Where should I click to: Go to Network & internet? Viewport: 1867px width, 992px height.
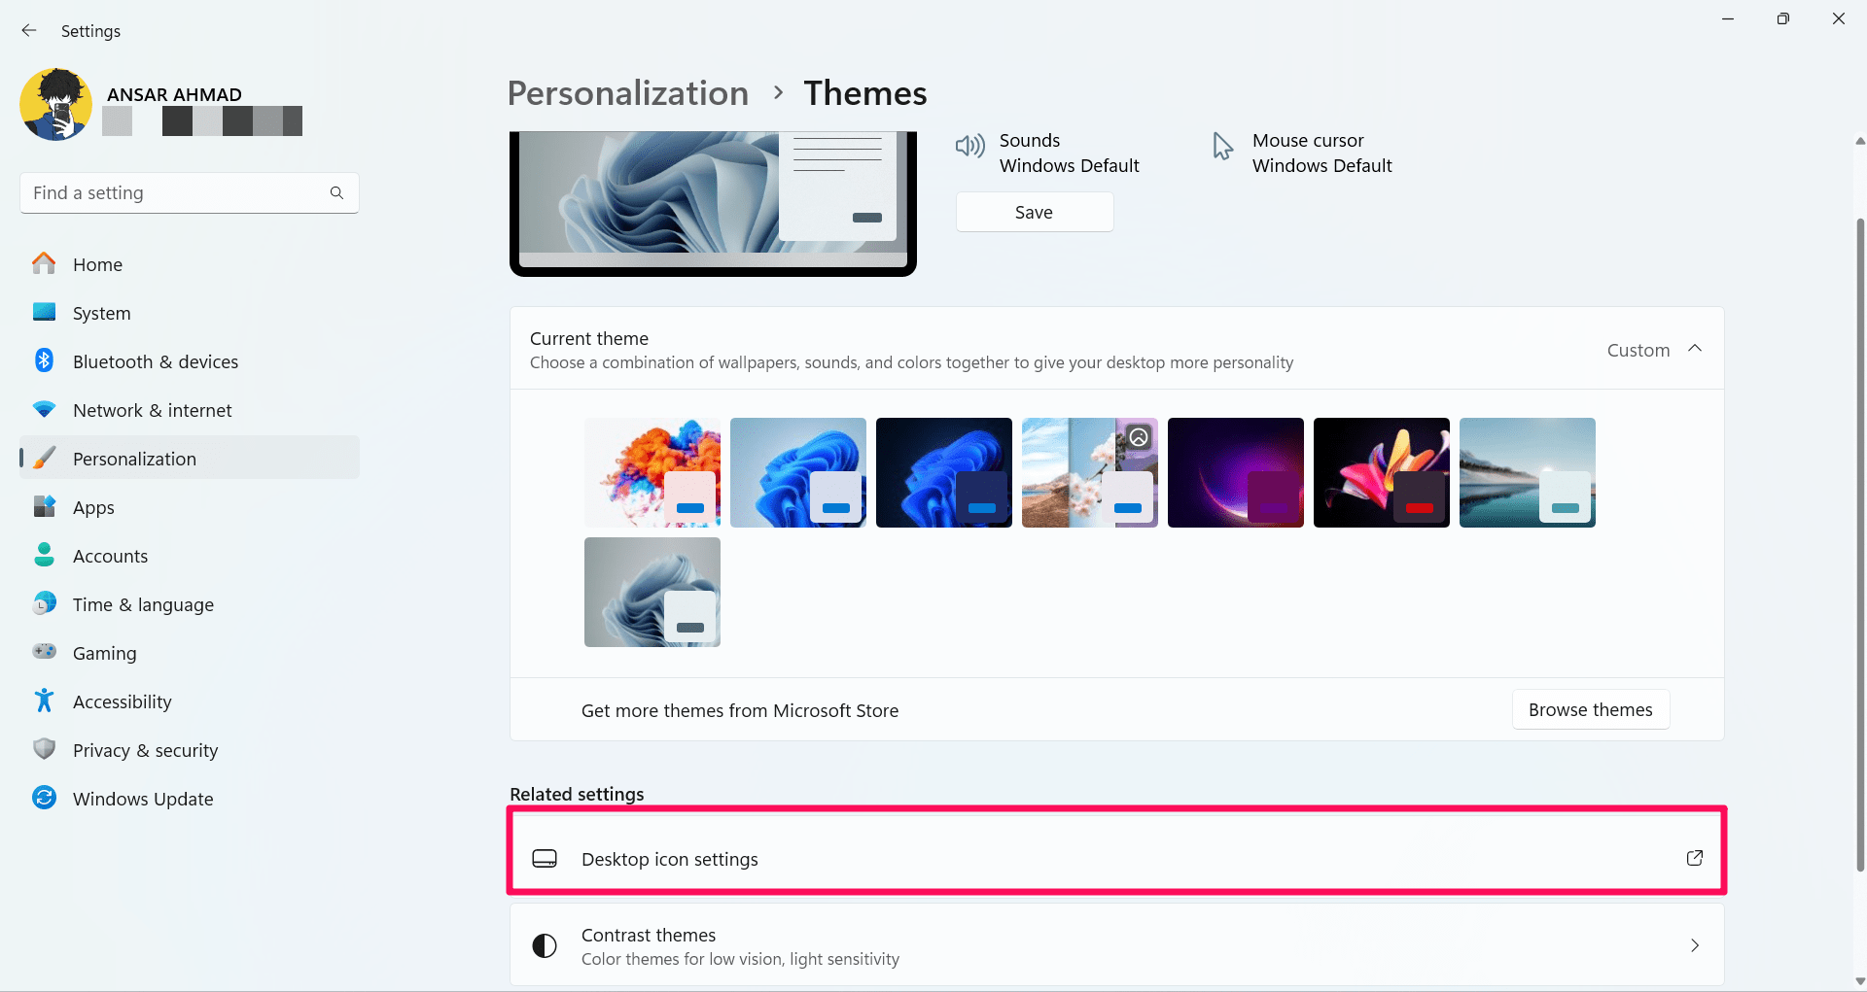(152, 410)
